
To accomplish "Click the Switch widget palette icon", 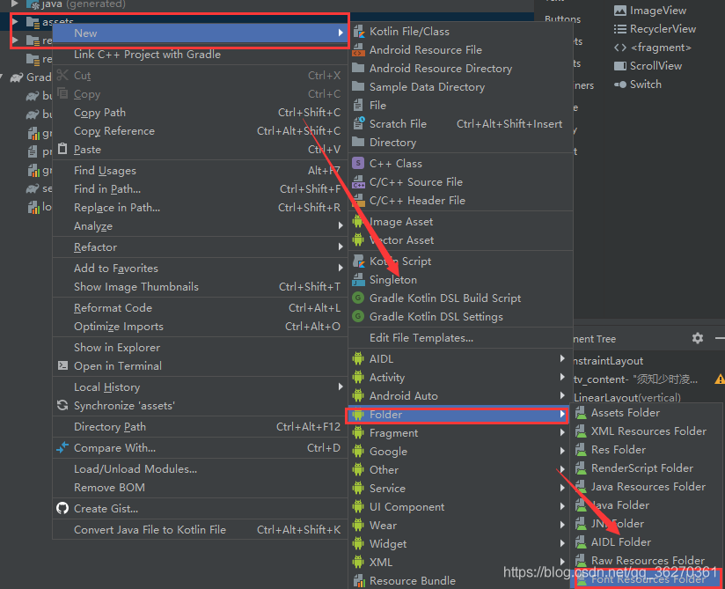I will [620, 85].
